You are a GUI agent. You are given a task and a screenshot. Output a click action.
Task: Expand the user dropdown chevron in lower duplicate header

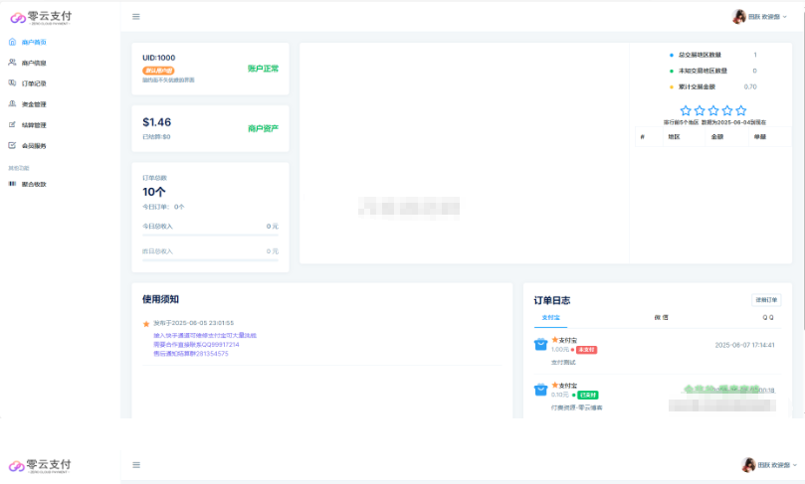point(795,465)
